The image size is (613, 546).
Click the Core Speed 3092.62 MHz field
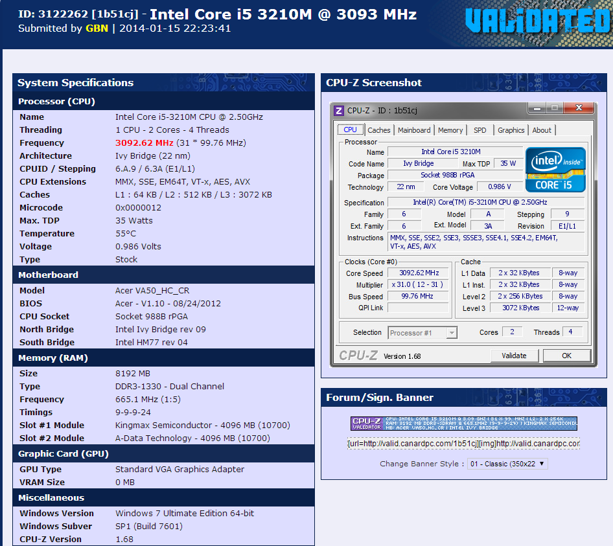pyautogui.click(x=419, y=273)
